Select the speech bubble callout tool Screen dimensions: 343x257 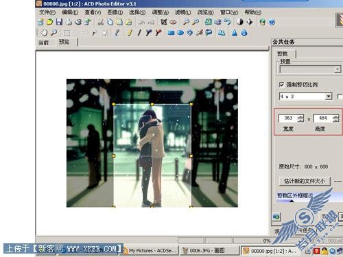(x=209, y=33)
